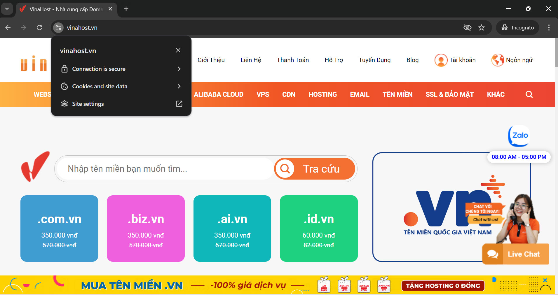558x295 pixels.
Task: Open a new tab with the plus button
Action: (126, 9)
